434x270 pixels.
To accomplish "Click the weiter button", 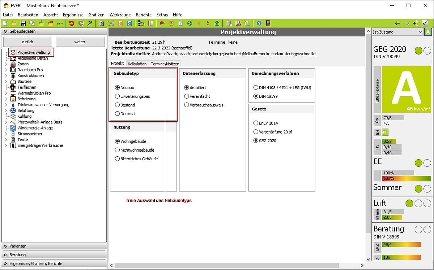I will tap(80, 42).
